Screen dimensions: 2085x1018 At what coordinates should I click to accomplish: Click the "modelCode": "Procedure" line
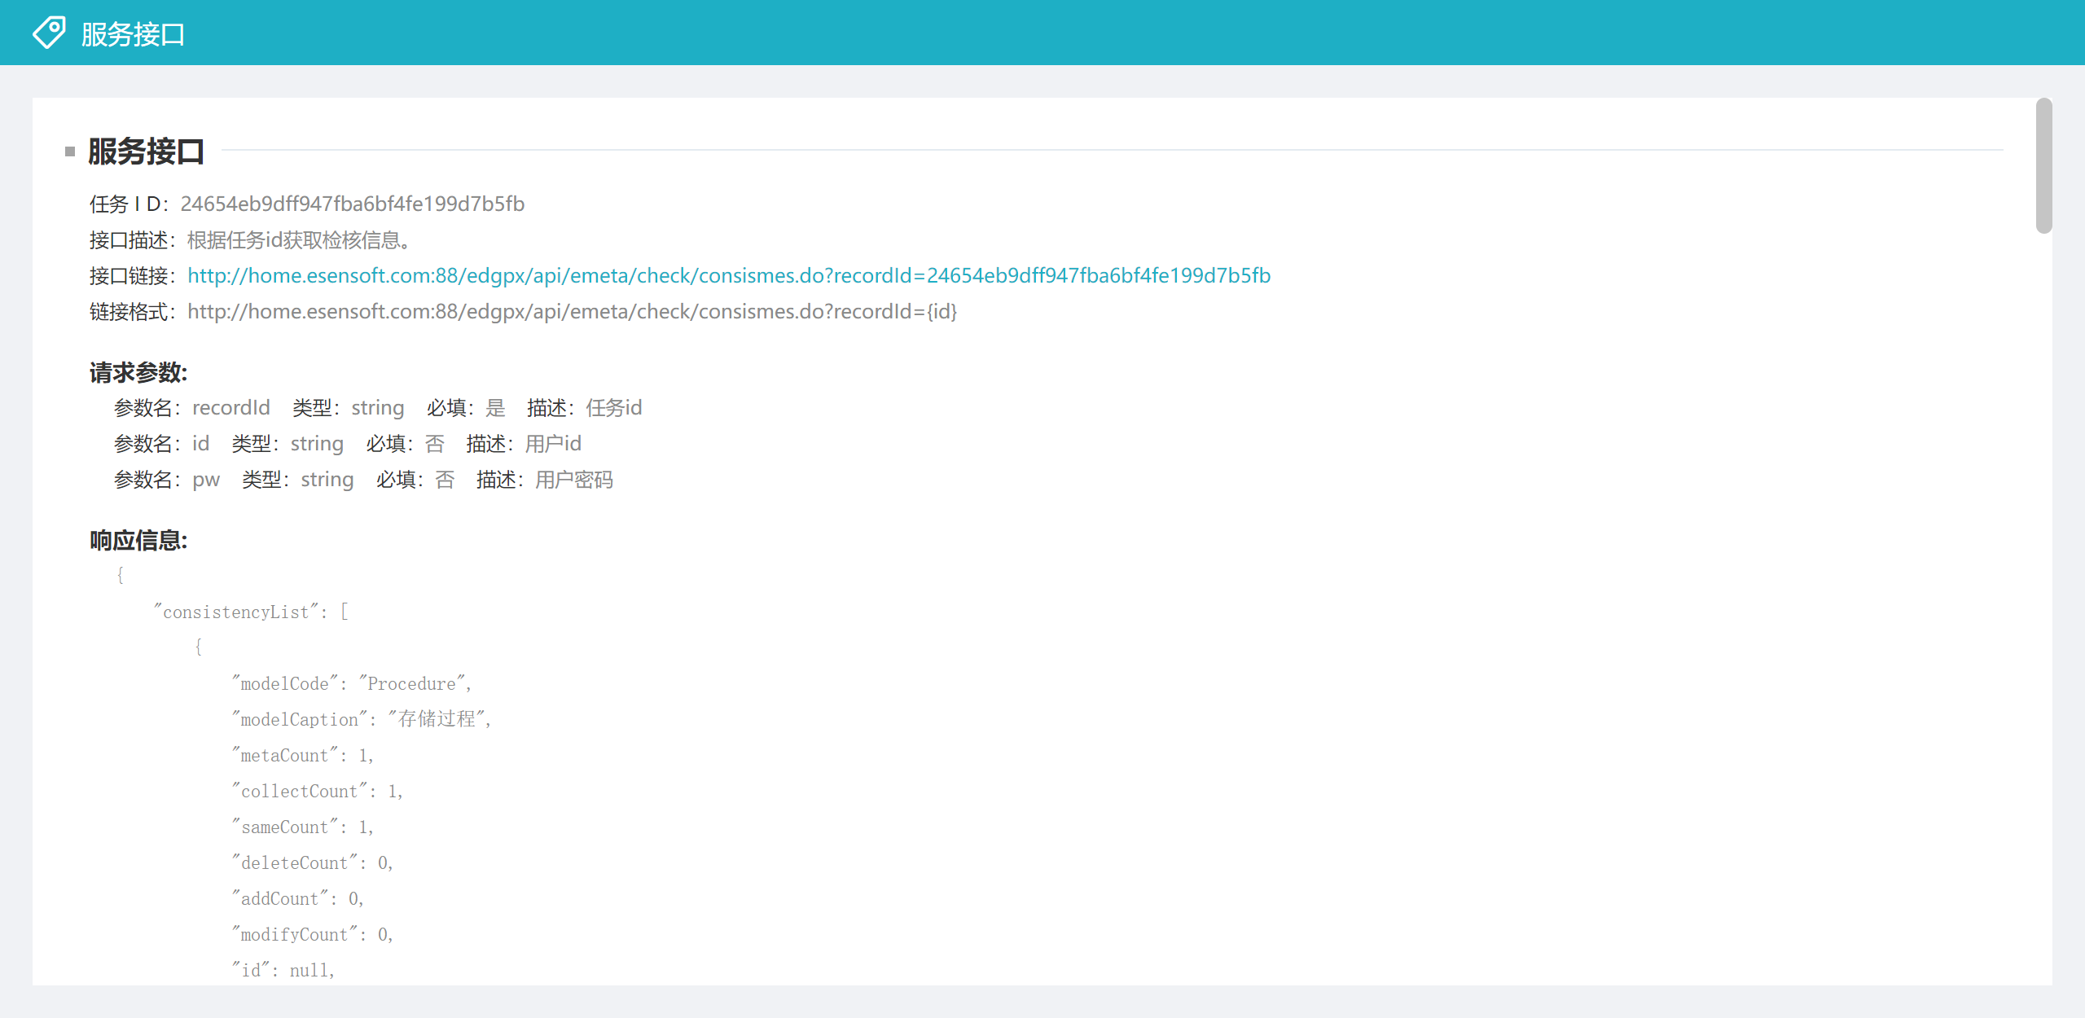(352, 683)
